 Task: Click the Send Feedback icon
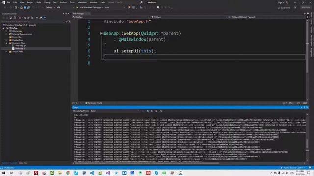295,8
